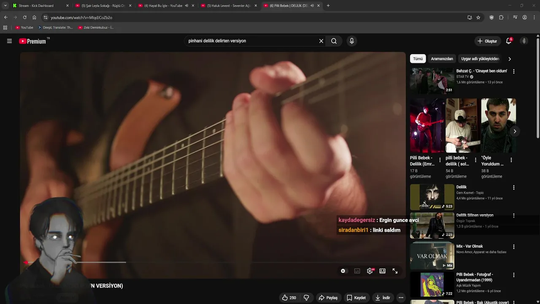
Task: Go to YouTube Premium home logo
Action: [32, 41]
